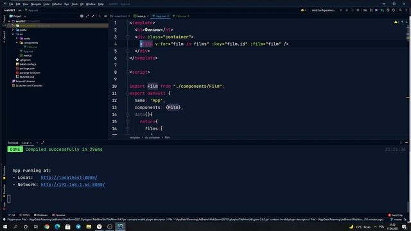411x231 pixels.
Task: Fold the template block at line 1
Action: click(128, 23)
